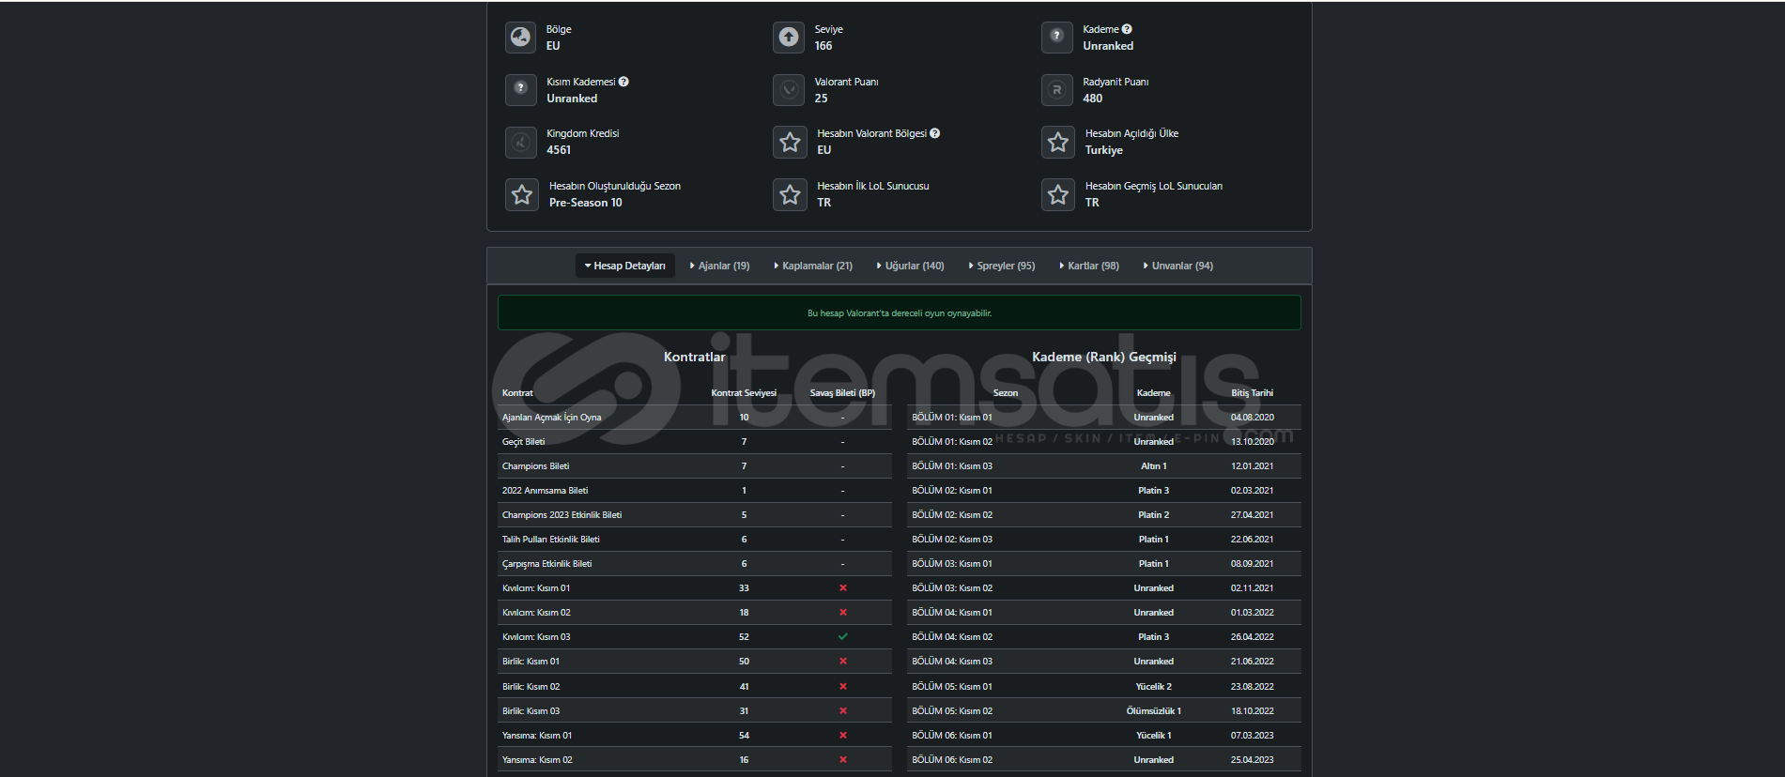Click red X in Birlik: Kısım 03 row
1785x777 pixels.
(843, 711)
